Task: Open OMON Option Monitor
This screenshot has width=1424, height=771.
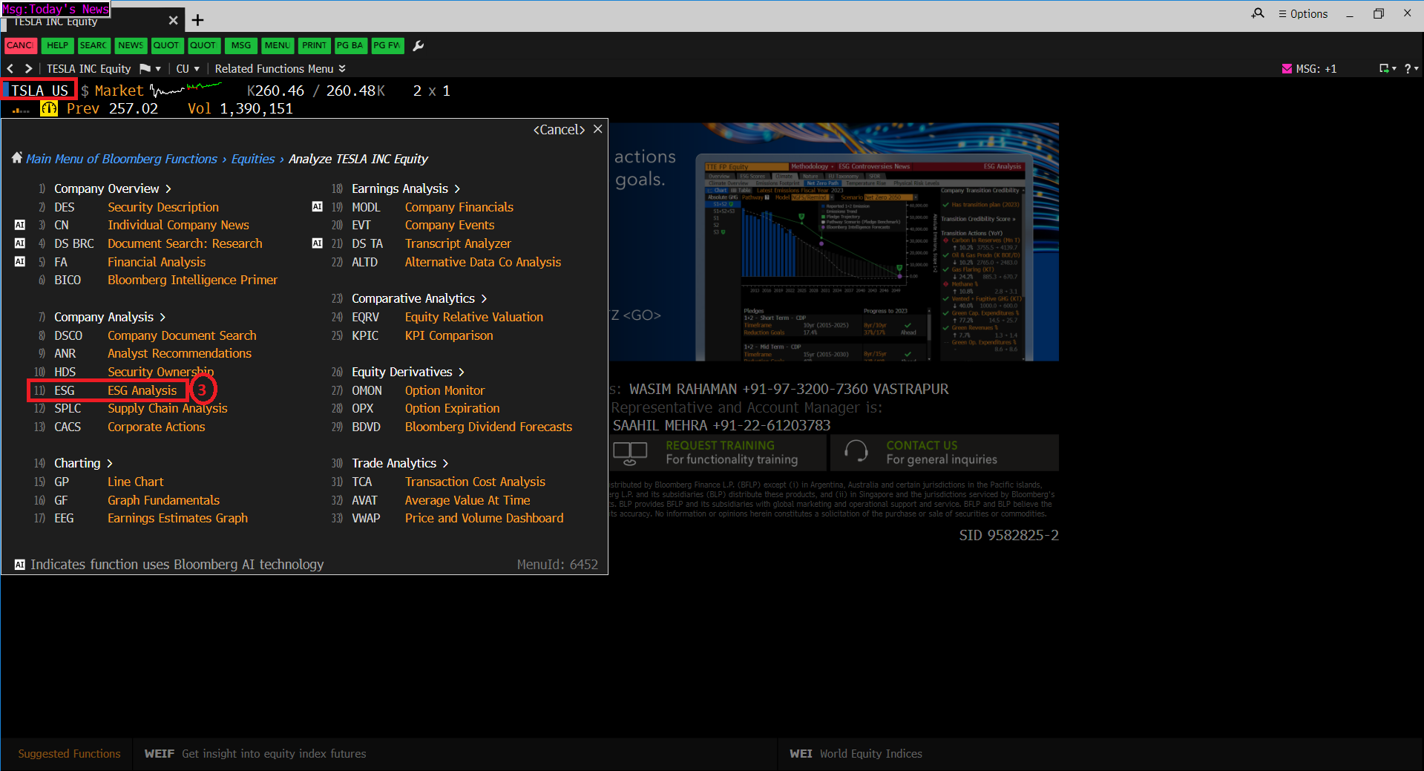Action: (419, 390)
